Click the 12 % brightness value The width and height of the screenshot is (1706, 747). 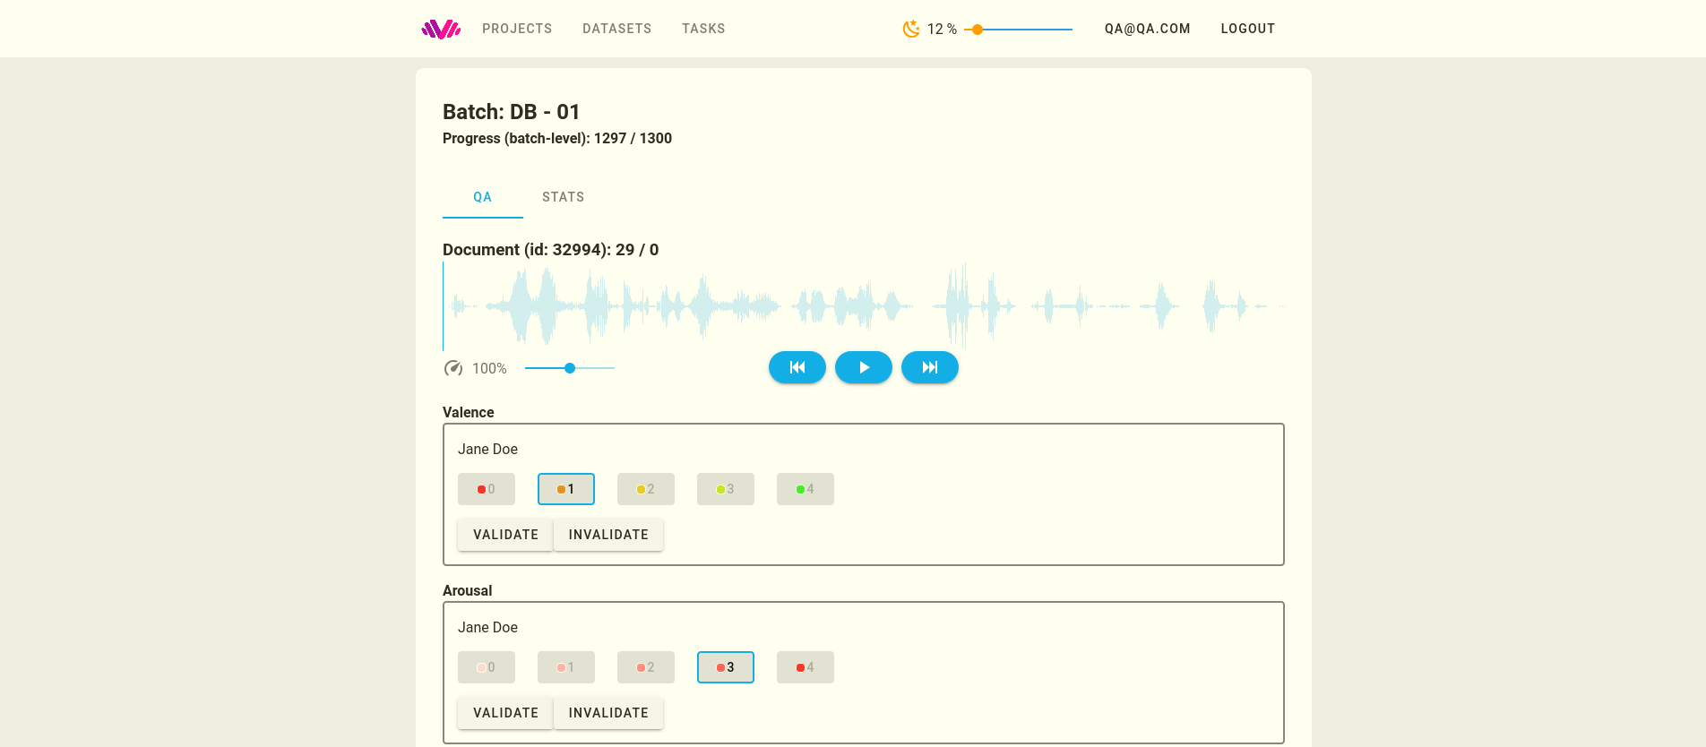point(942,29)
